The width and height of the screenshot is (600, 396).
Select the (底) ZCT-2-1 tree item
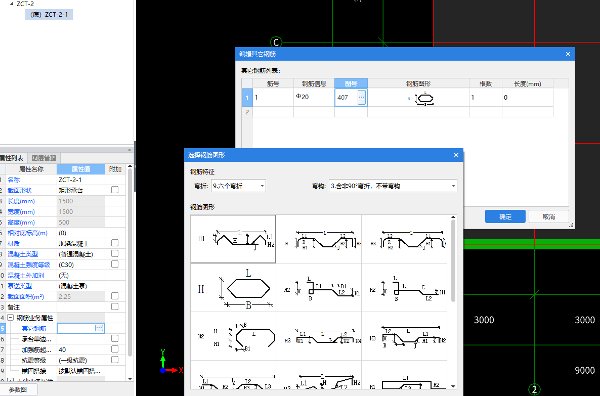click(x=49, y=15)
